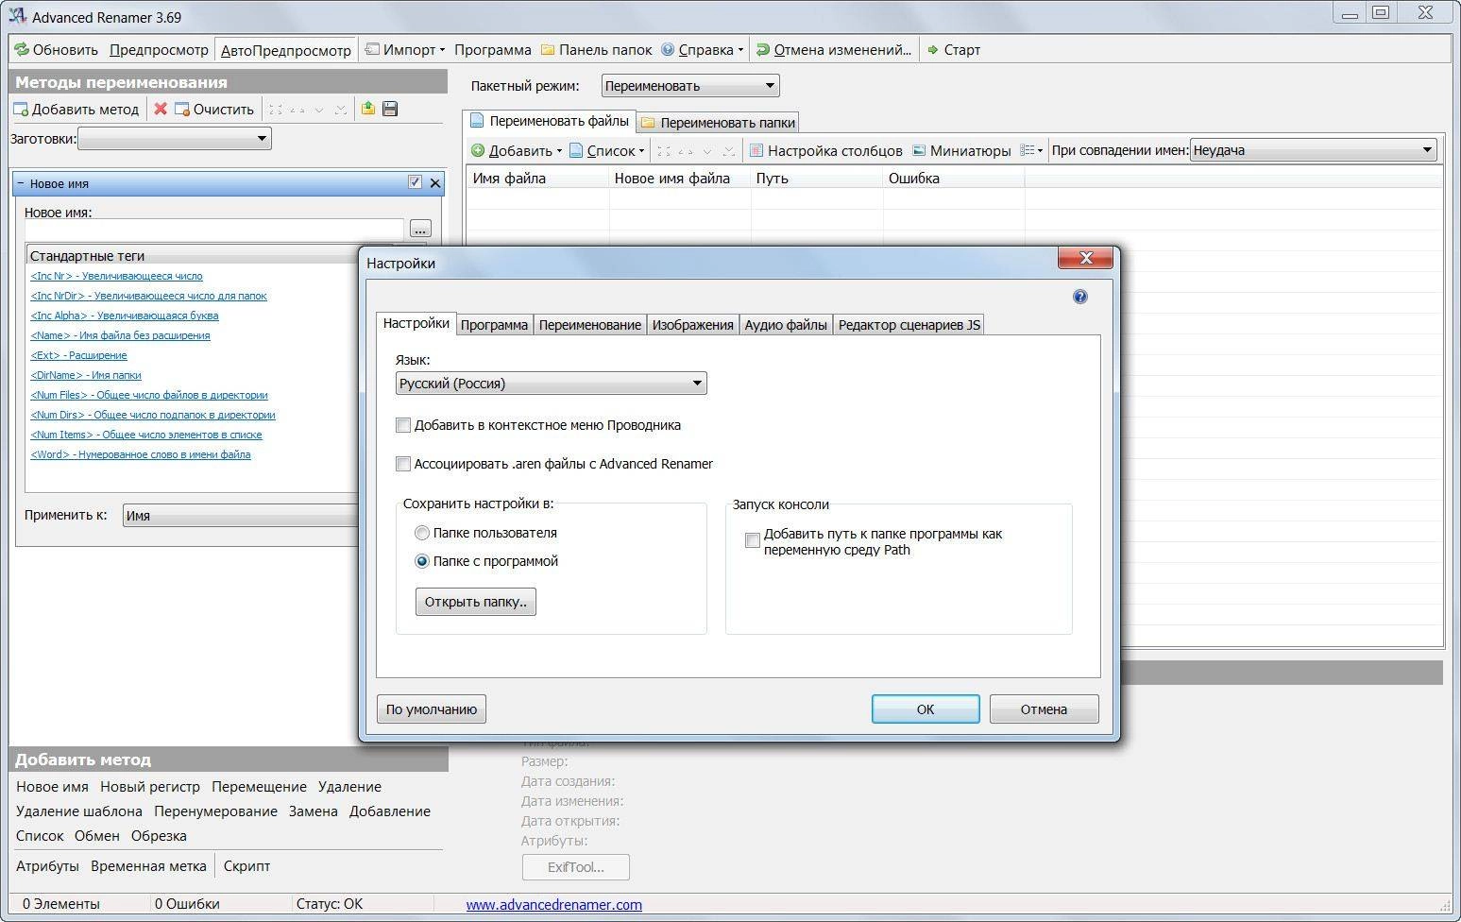Screen dimensions: 1461x922
Task: Collapse the Новое имя method panel
Action: 20,183
